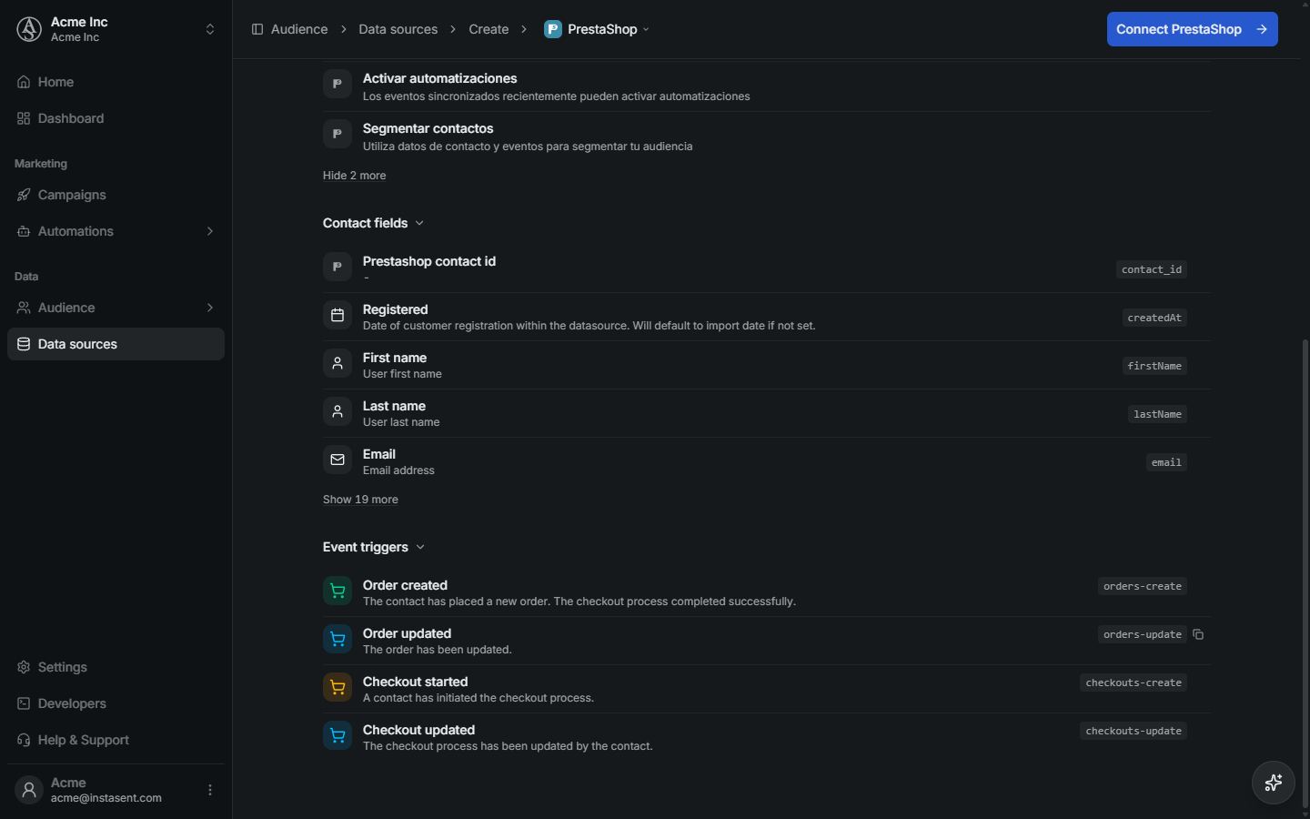Click the Hide 2 more link
The width and height of the screenshot is (1310, 819).
tap(354, 176)
